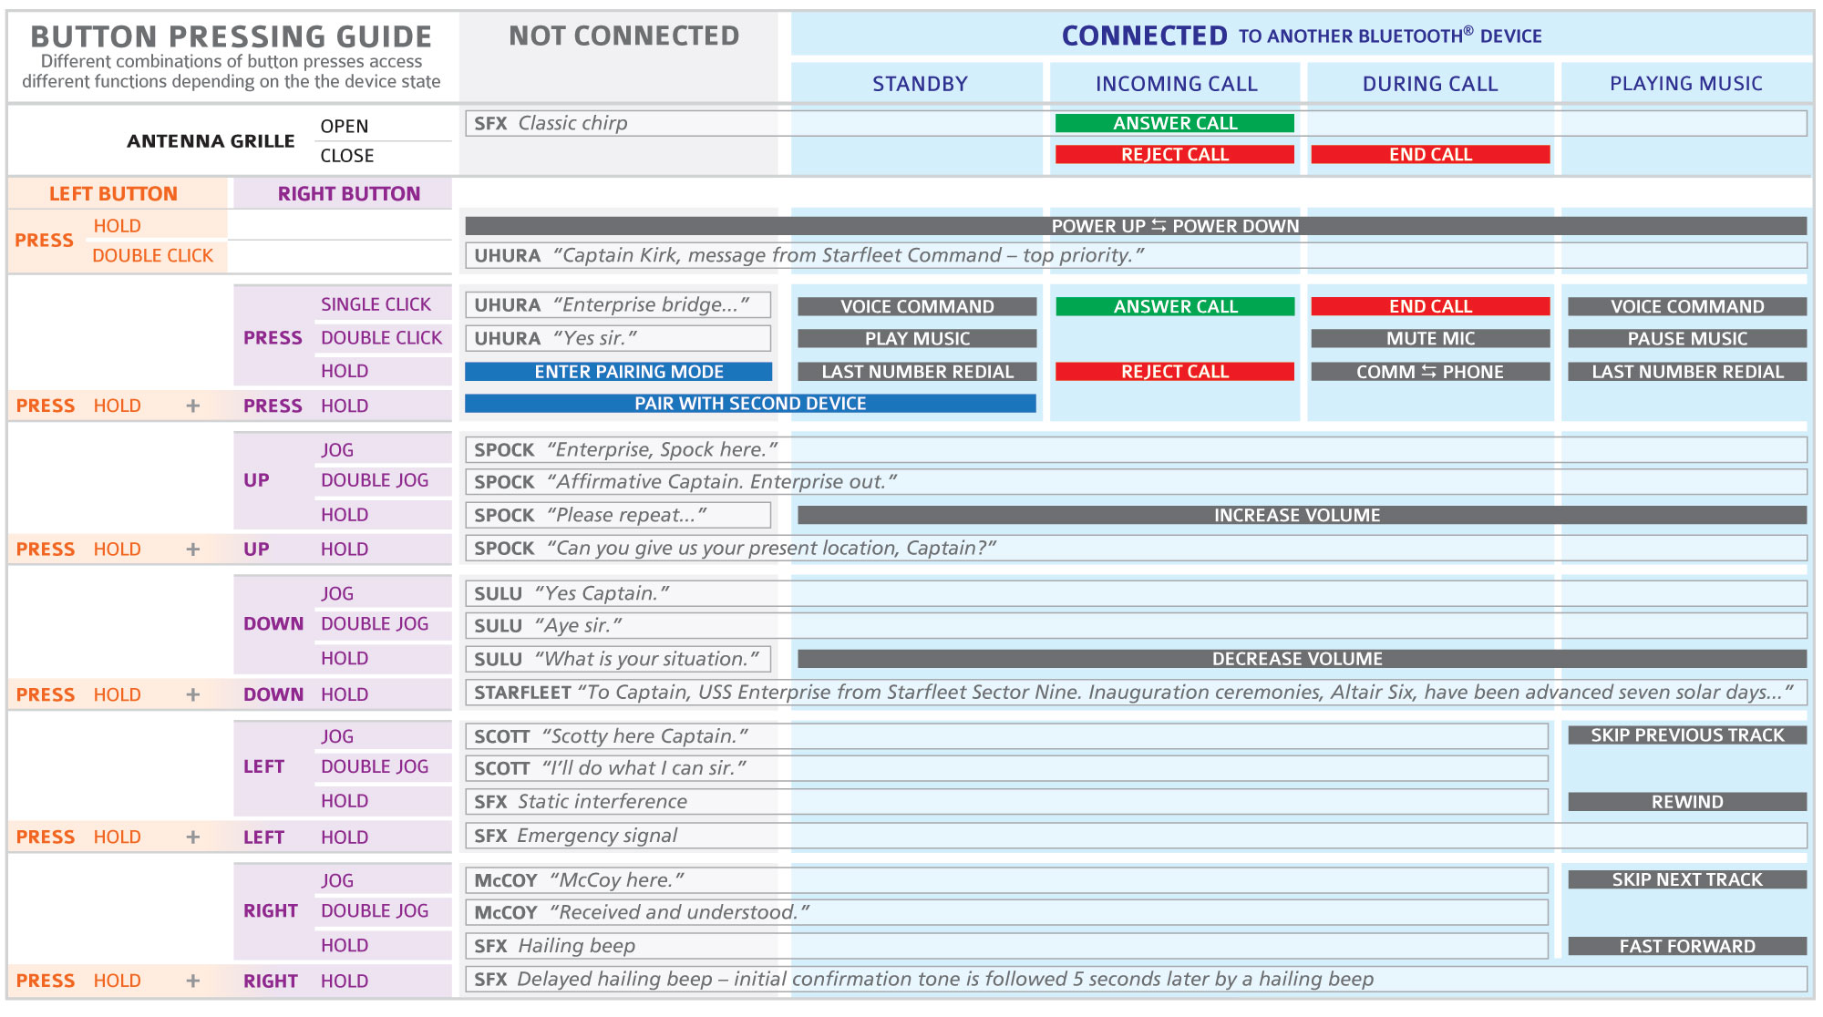Screen dimensions: 1823x1017
Task: Click 'SULU Aye sir.' entry
Action: (x=1136, y=625)
